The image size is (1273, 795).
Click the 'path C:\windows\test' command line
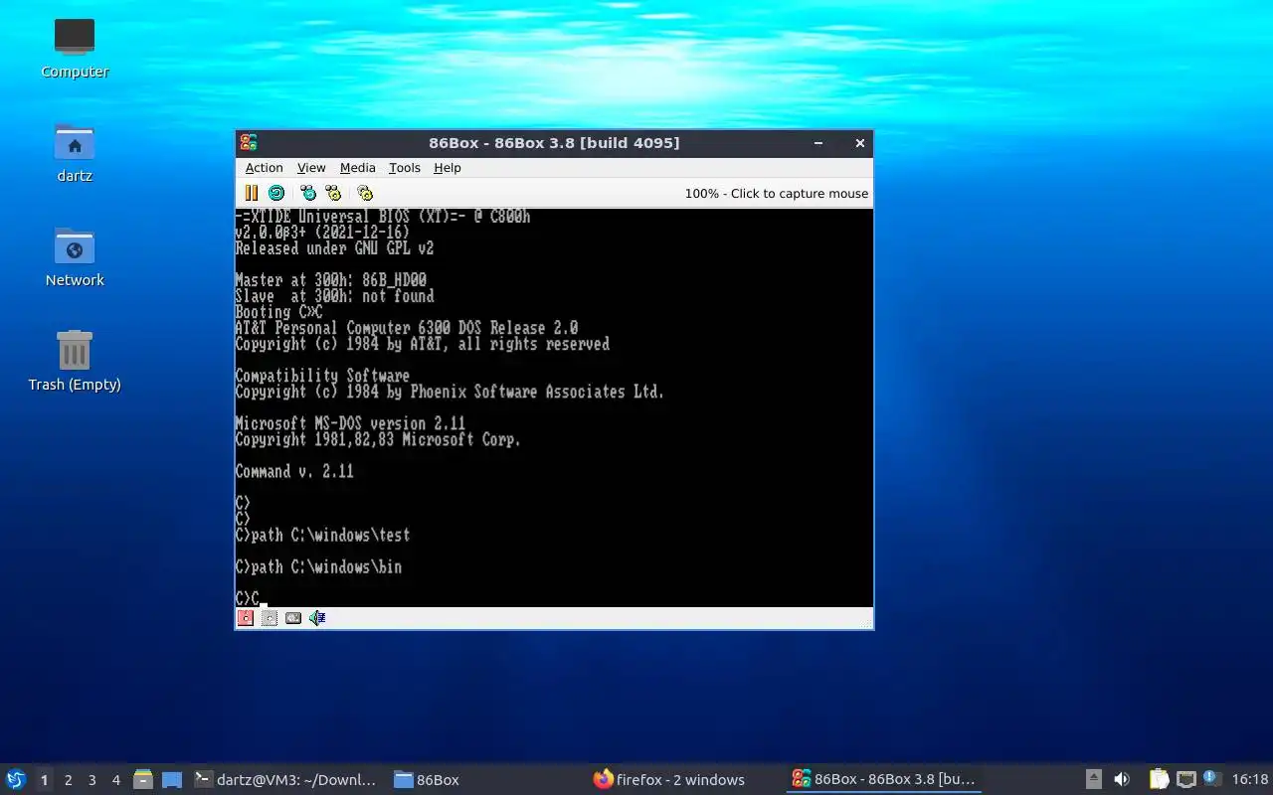coord(323,535)
